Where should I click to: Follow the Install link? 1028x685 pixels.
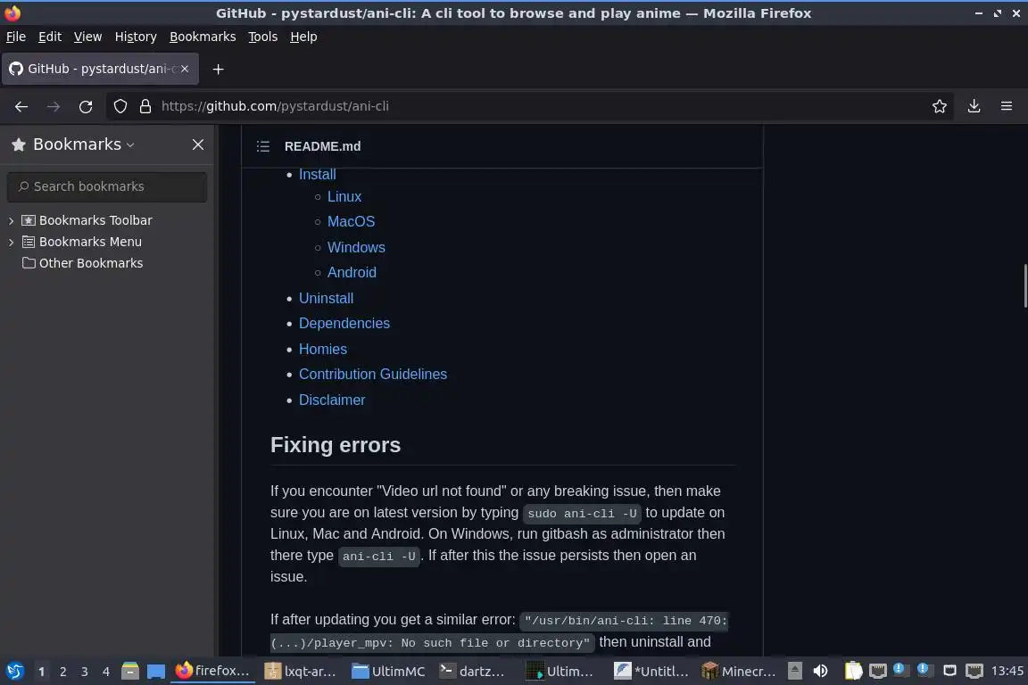(318, 174)
